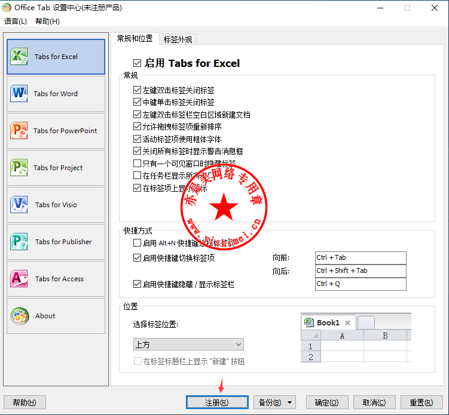Screen dimensions: 449x415
Task: Enable 在任务栏显示所有窗口 checkbox
Action: 137,176
